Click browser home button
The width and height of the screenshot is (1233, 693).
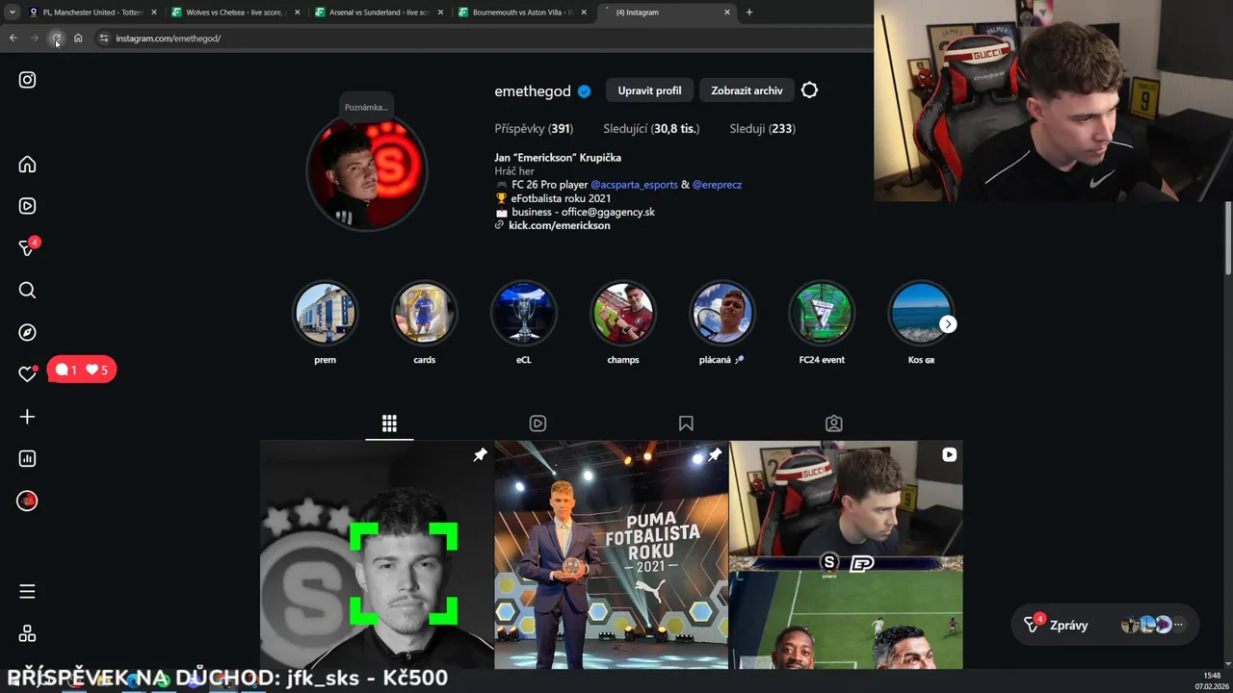(x=78, y=38)
